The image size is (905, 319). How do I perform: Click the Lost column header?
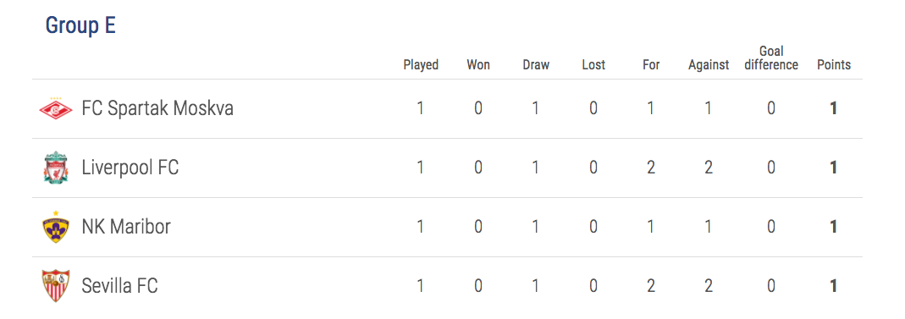pos(593,64)
